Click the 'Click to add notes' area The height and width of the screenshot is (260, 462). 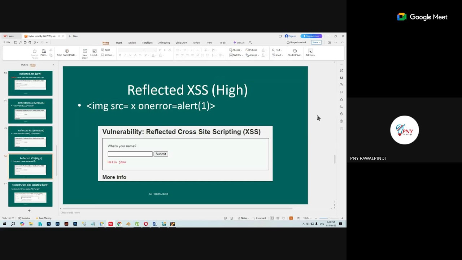[x=70, y=213]
